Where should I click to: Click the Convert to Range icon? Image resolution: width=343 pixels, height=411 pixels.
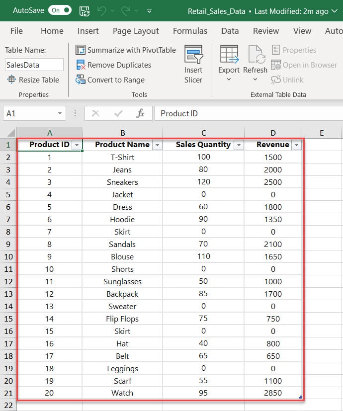[x=80, y=80]
